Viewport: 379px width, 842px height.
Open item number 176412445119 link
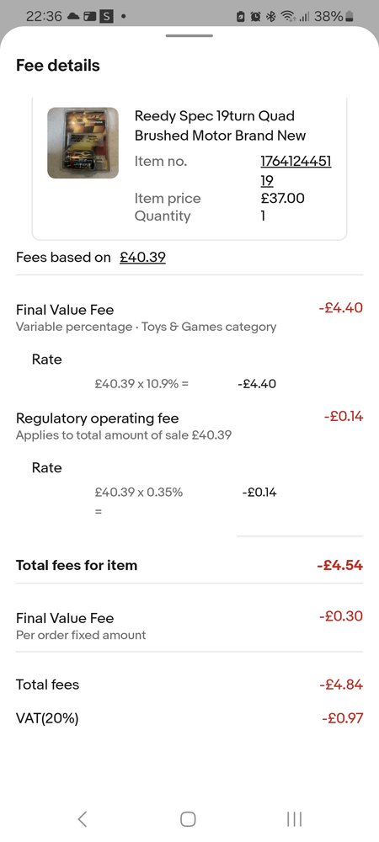click(296, 171)
